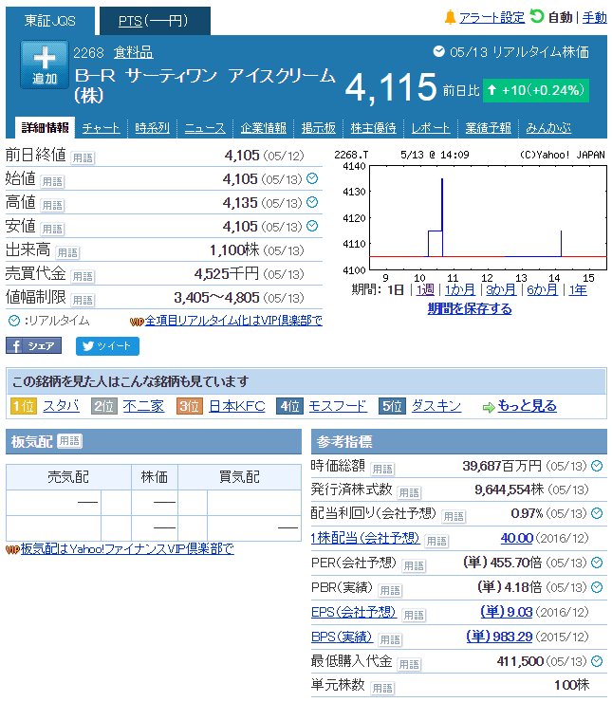Open the 食料品 sector link
612x702 pixels.
tap(134, 53)
